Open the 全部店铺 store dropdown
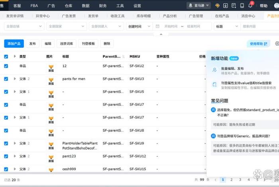This screenshot has width=279, height=187. click(x=24, y=26)
